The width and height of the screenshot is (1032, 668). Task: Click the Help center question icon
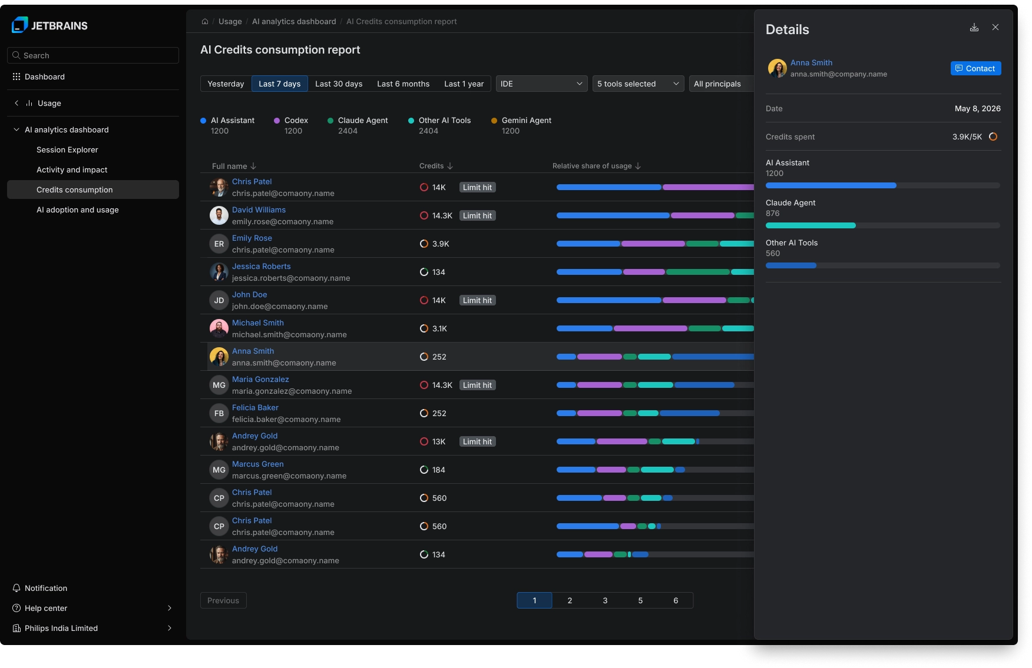pos(16,609)
